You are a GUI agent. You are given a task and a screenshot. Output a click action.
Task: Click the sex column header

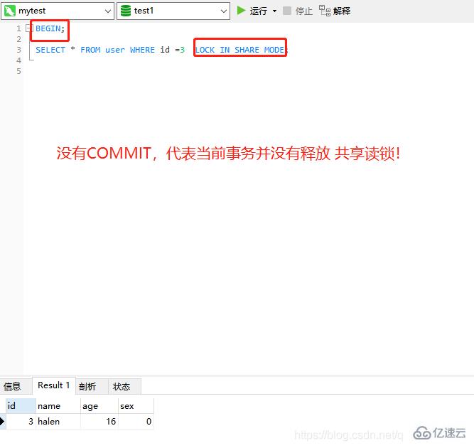pyautogui.click(x=136, y=405)
